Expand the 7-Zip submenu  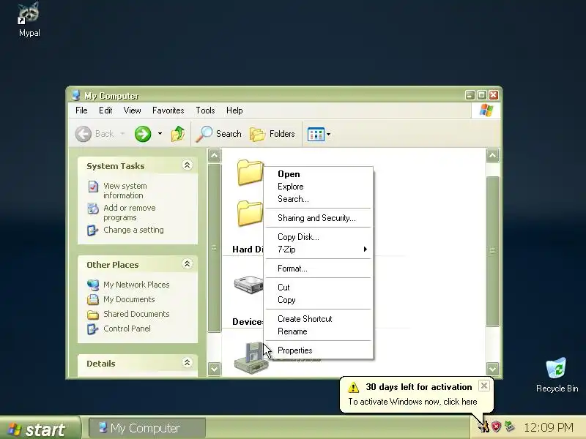point(319,249)
